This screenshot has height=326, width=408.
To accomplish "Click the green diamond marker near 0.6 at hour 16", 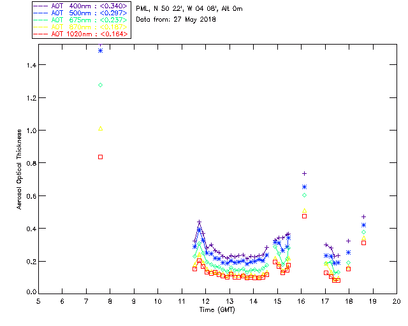I will pyautogui.click(x=305, y=195).
